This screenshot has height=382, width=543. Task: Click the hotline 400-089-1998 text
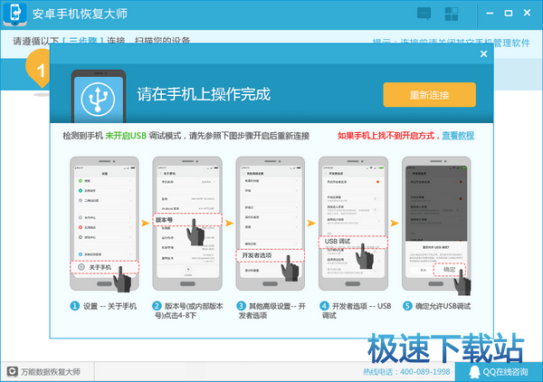(x=406, y=372)
